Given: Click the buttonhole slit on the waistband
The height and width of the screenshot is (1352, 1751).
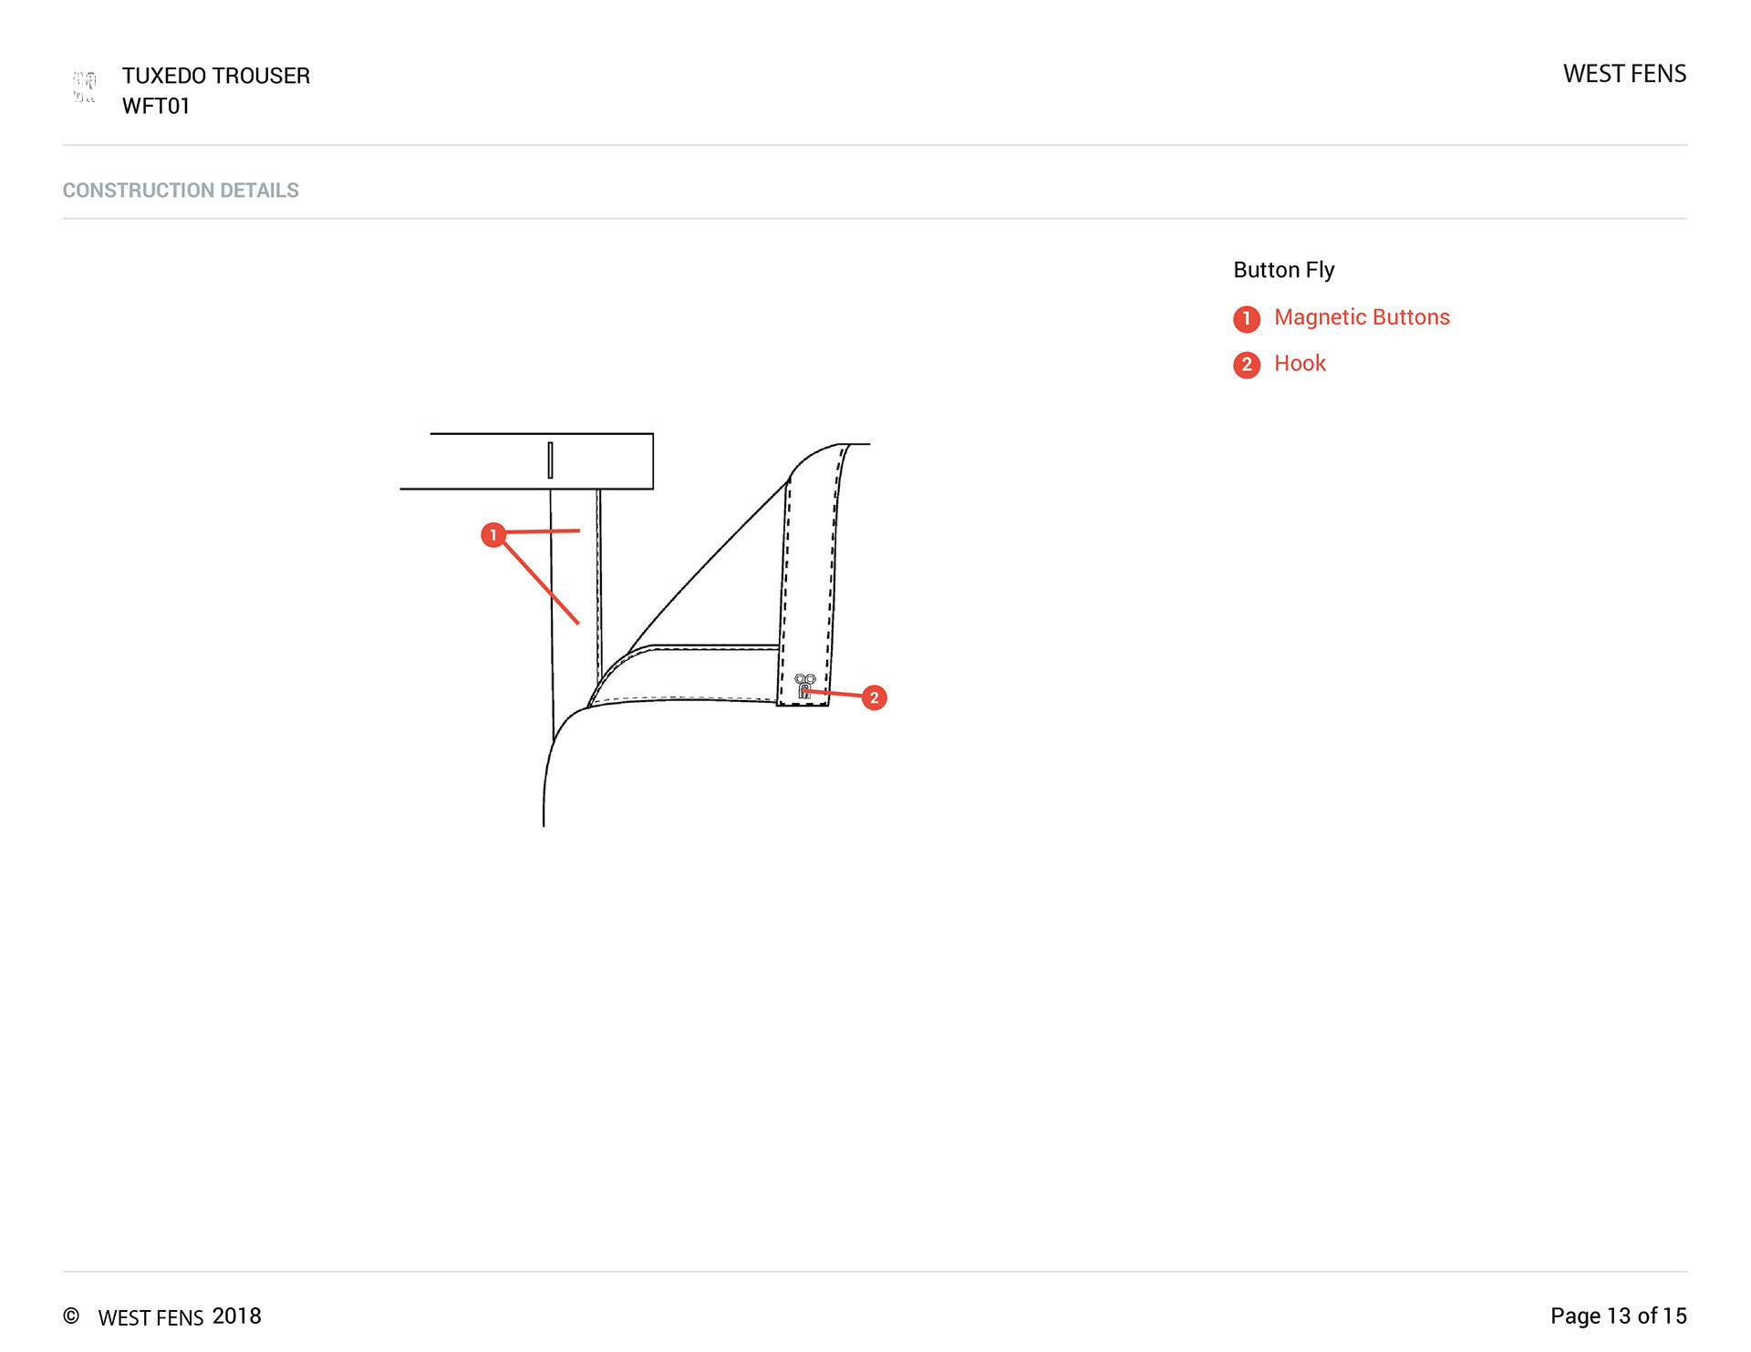Looking at the screenshot, I should [x=550, y=460].
